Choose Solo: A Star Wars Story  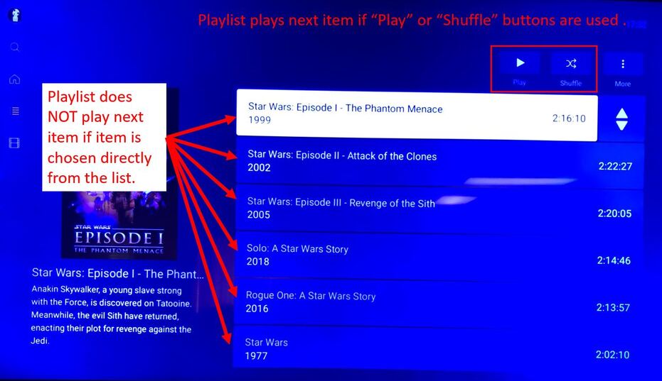pos(438,255)
